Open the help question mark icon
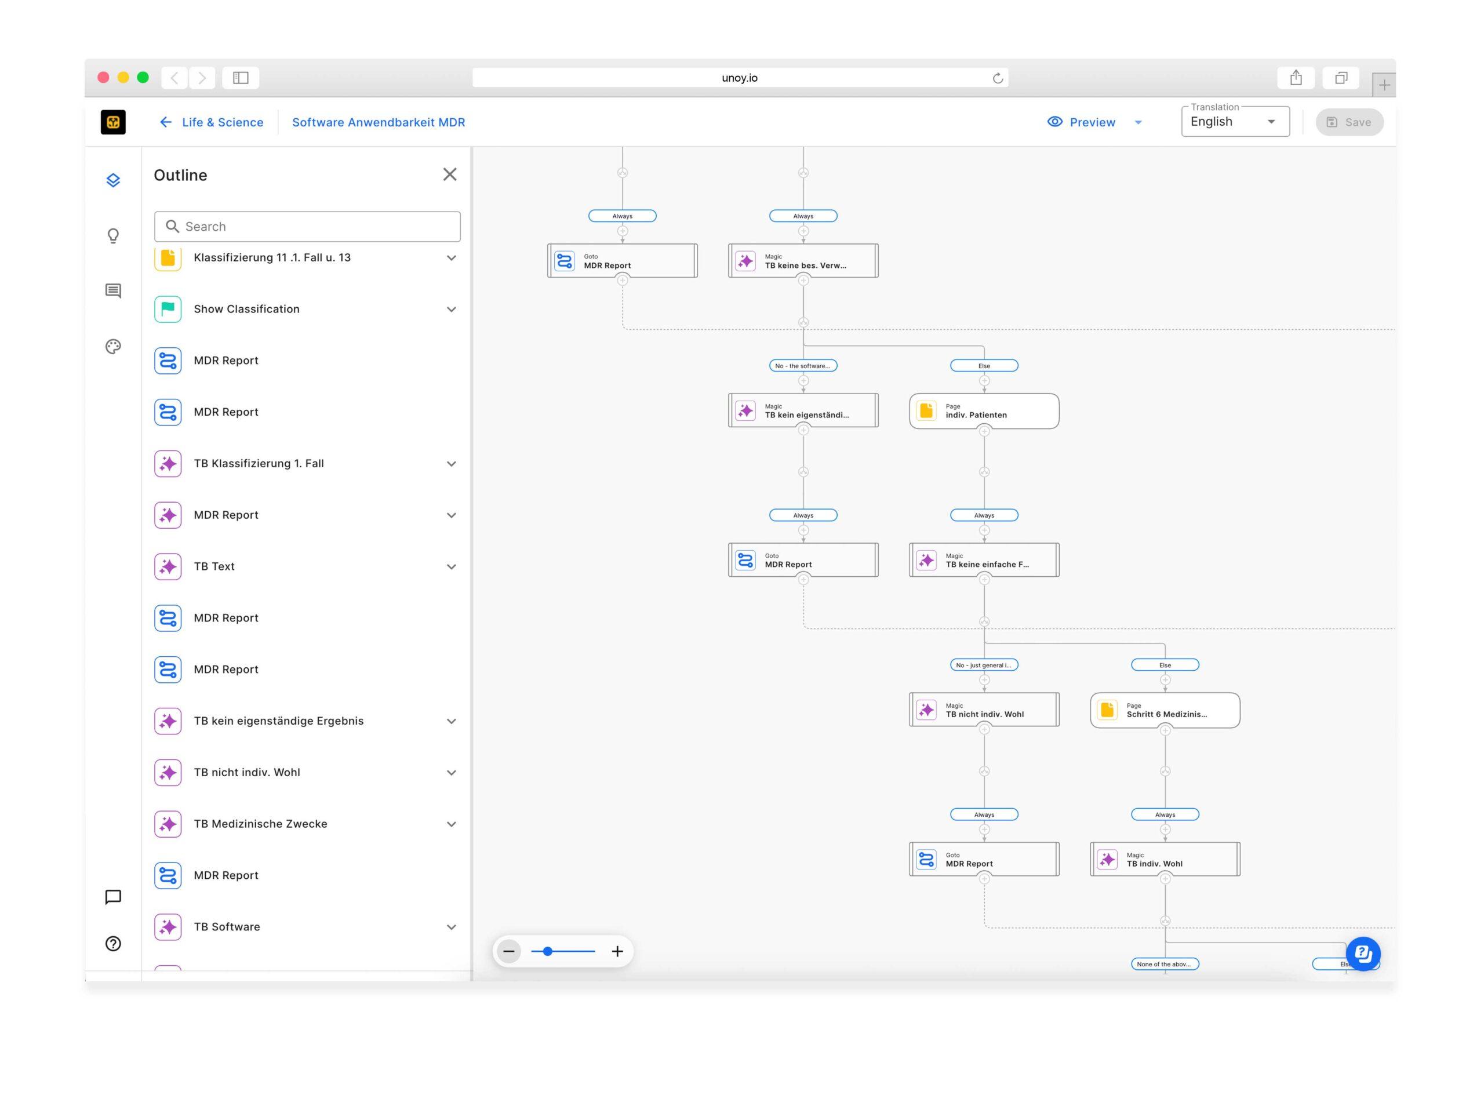The height and width of the screenshot is (1113, 1484). tap(112, 944)
